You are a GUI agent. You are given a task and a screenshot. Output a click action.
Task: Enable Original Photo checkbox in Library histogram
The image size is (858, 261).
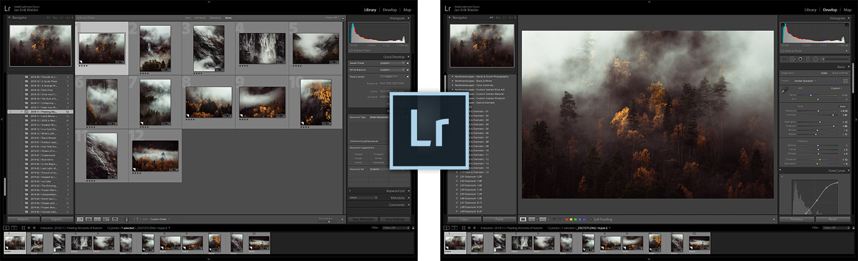[351, 51]
